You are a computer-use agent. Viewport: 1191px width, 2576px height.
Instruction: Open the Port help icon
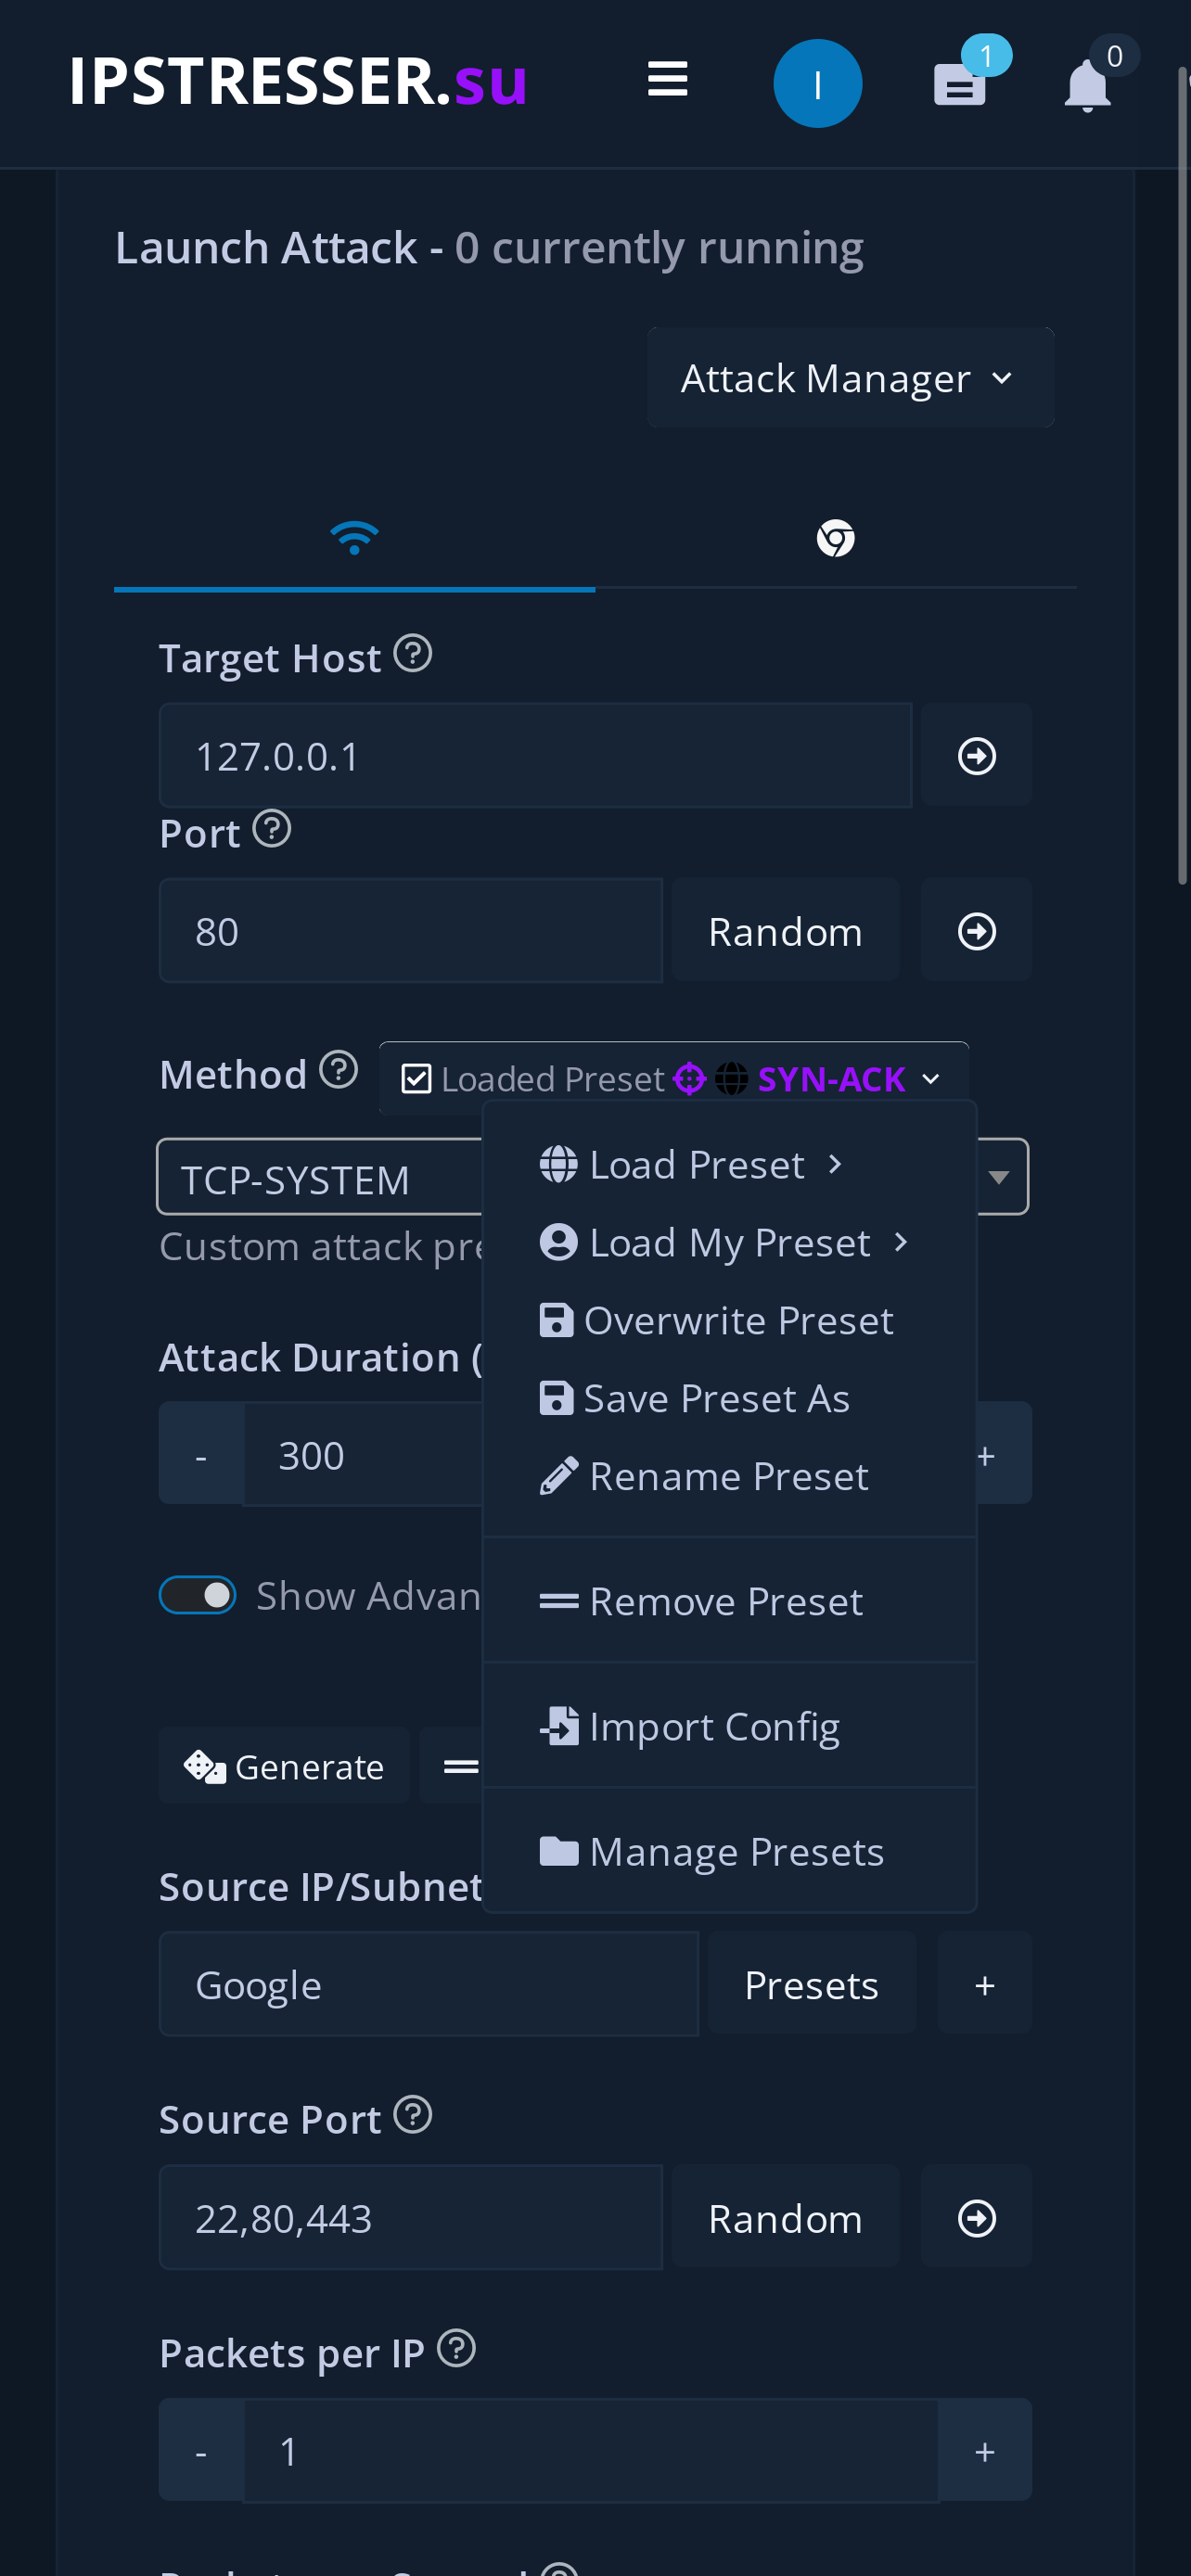pyautogui.click(x=272, y=828)
